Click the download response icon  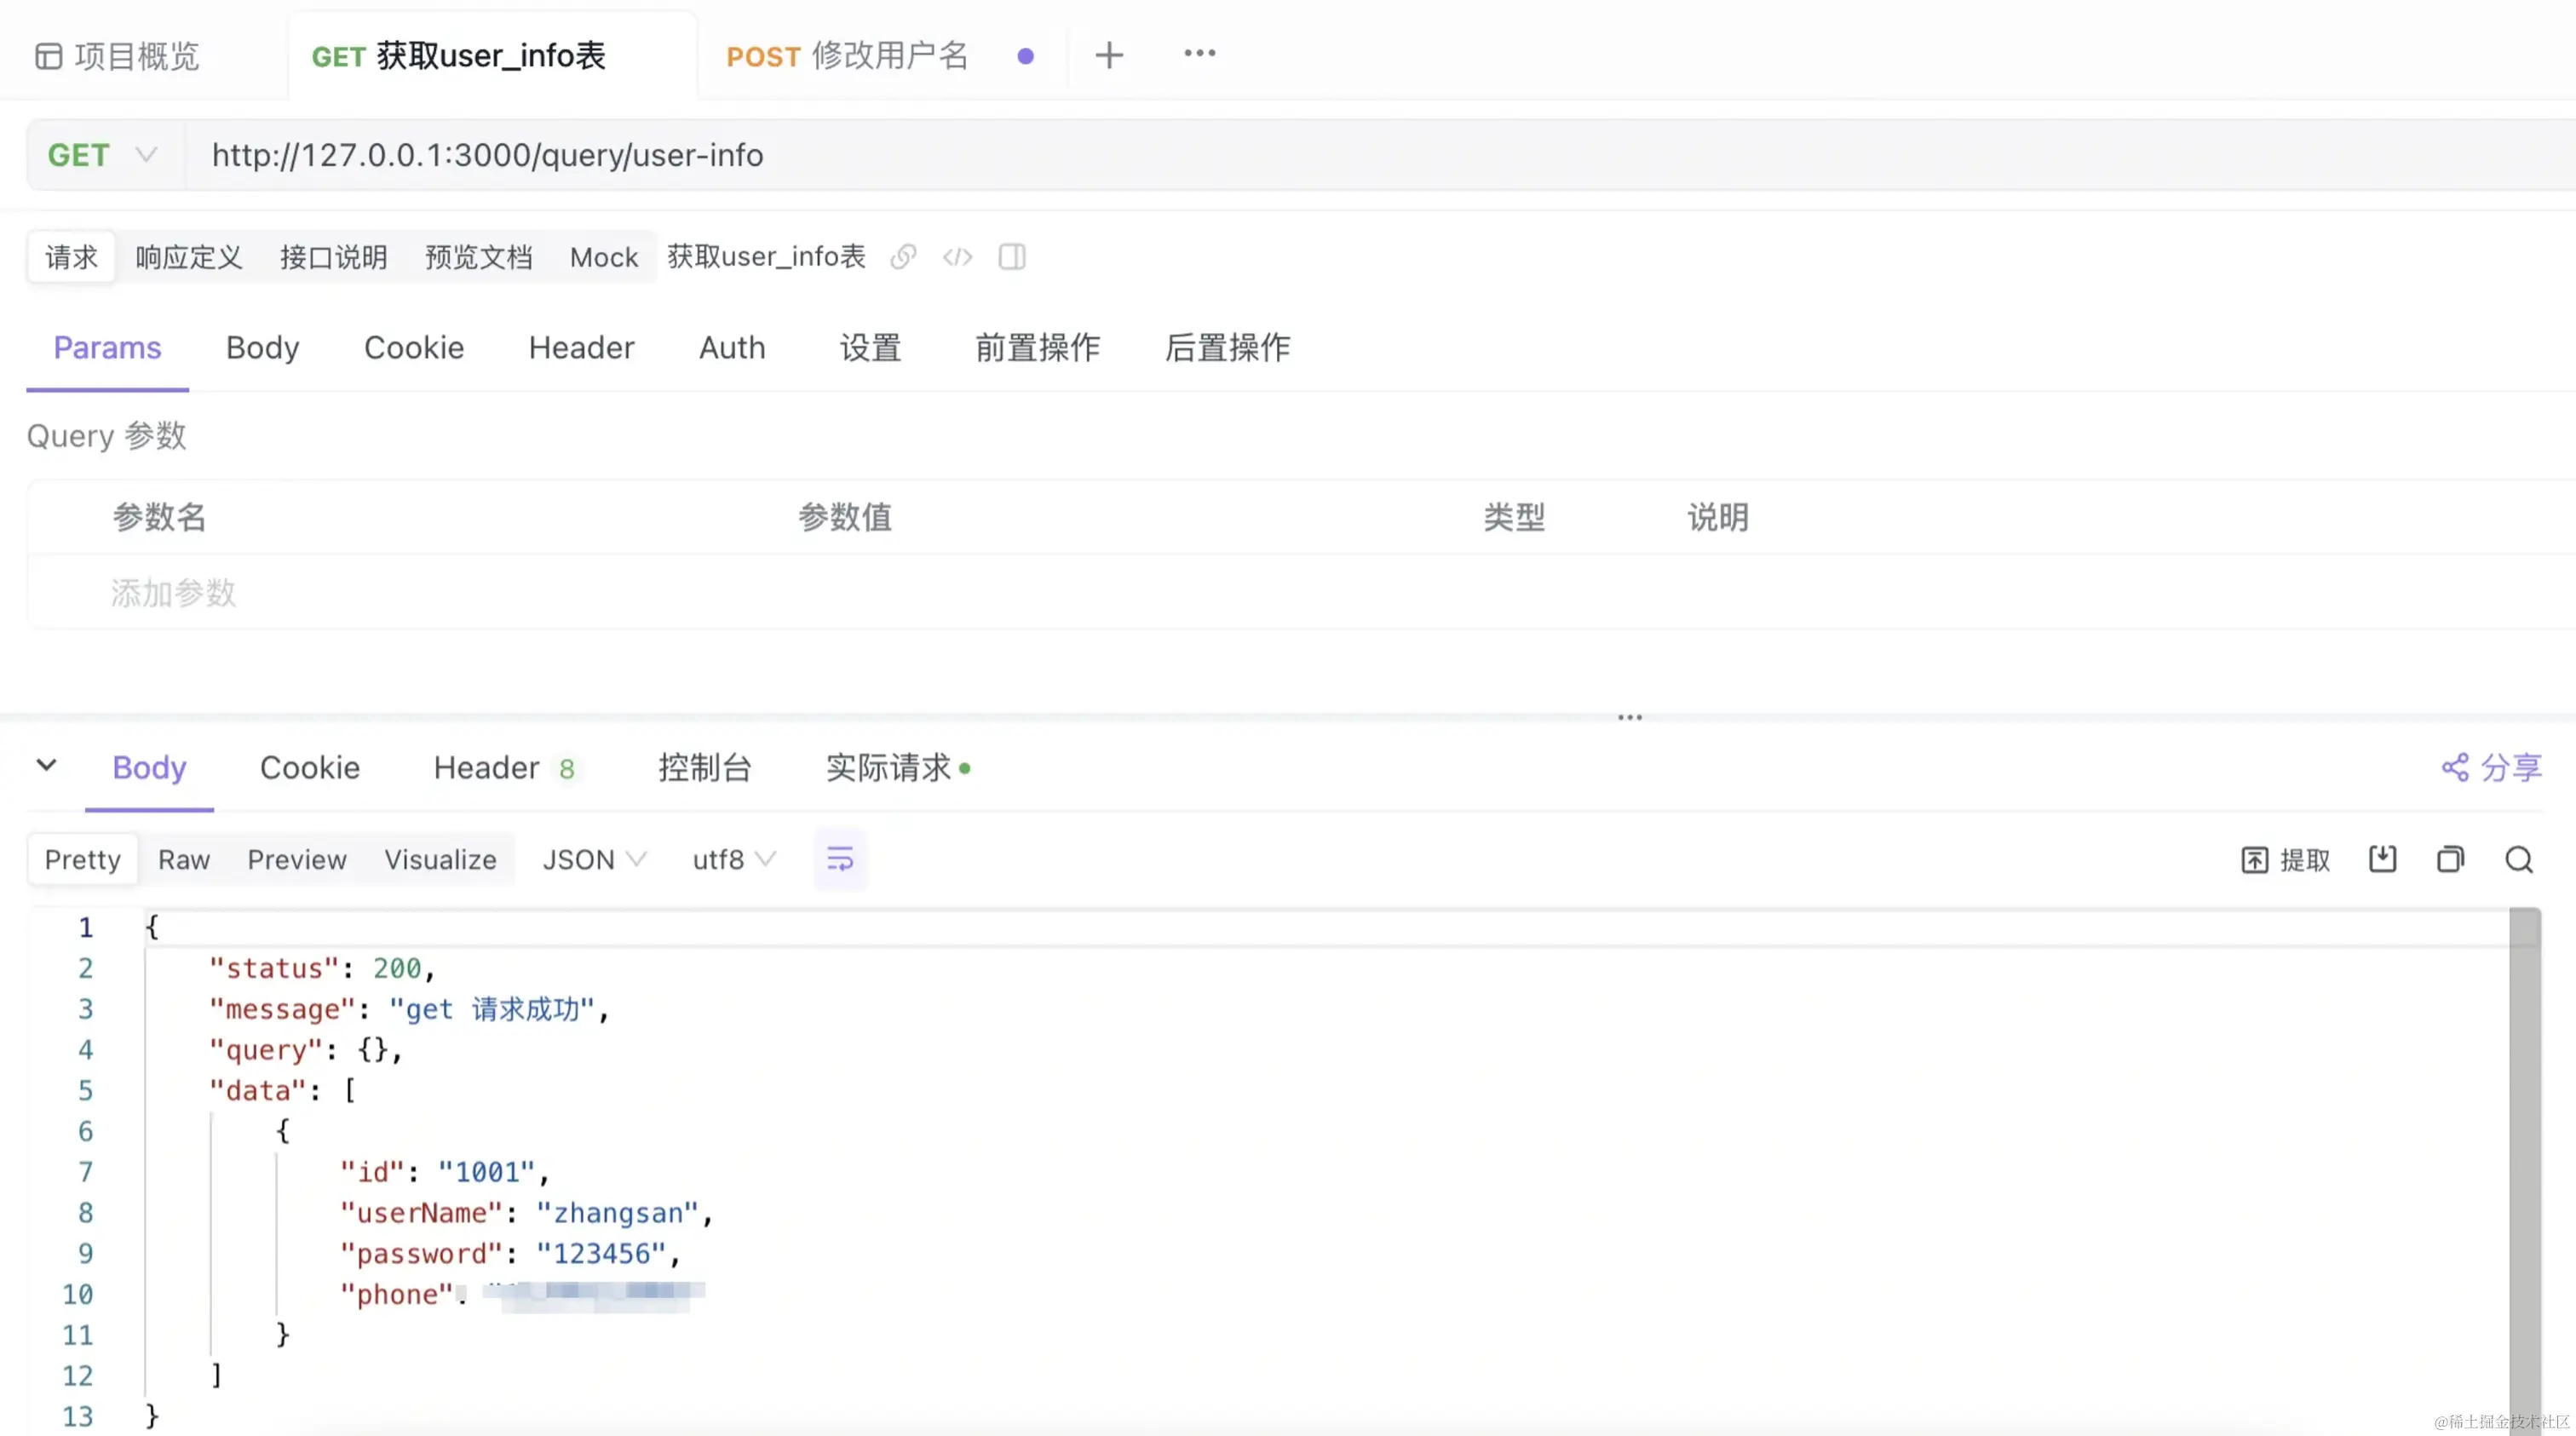2382,859
